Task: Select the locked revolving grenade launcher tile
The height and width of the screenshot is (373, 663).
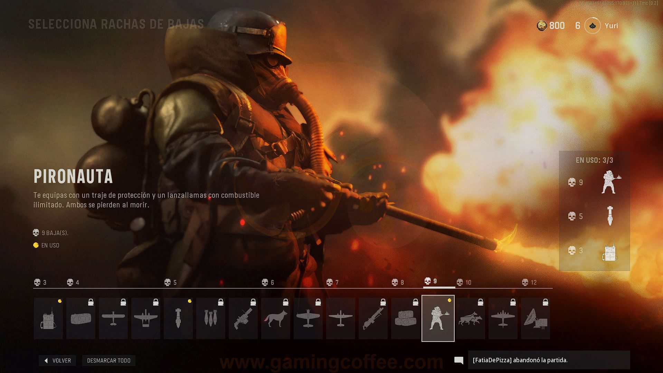Action: (243, 318)
